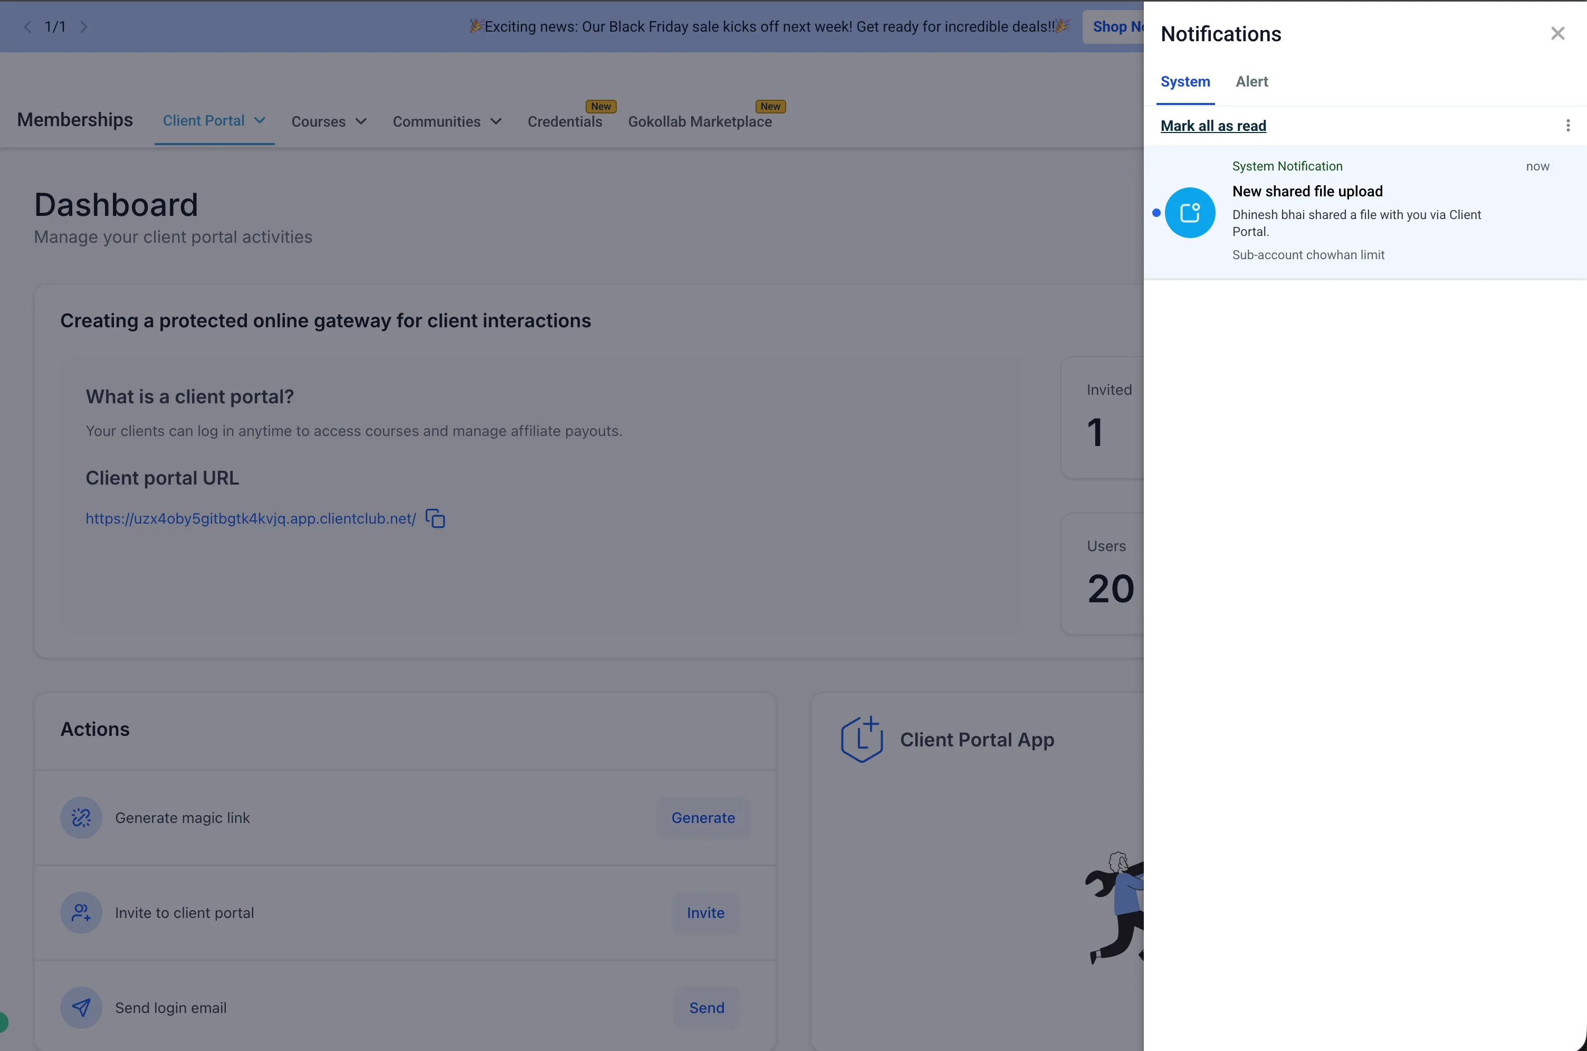Click 'Sub-account chowhan limit' text
This screenshot has width=1587, height=1051.
pos(1308,255)
